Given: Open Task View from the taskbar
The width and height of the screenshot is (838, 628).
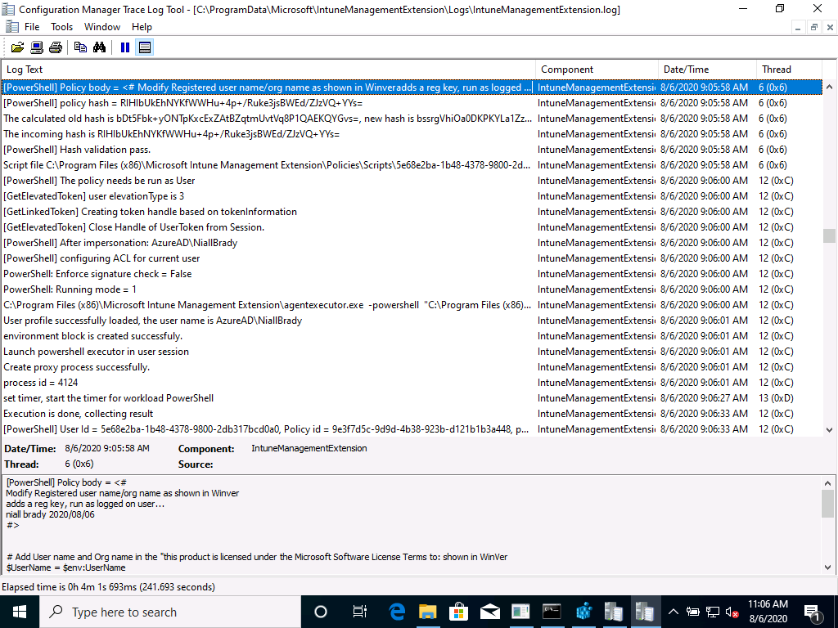Looking at the screenshot, I should coord(360,612).
